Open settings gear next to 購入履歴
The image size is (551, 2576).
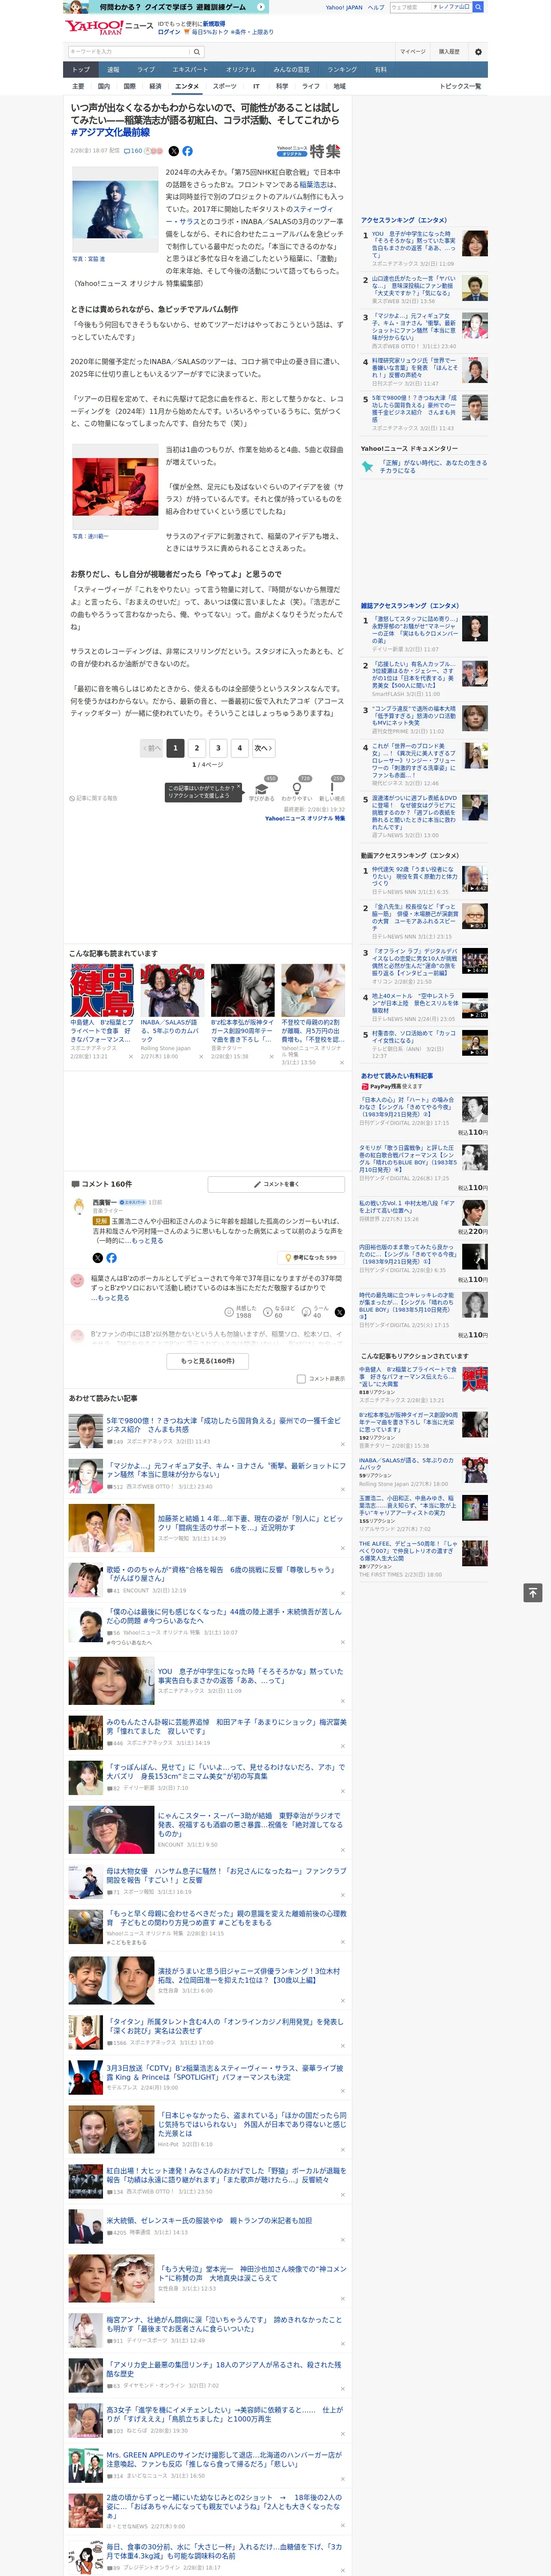pos(478,52)
